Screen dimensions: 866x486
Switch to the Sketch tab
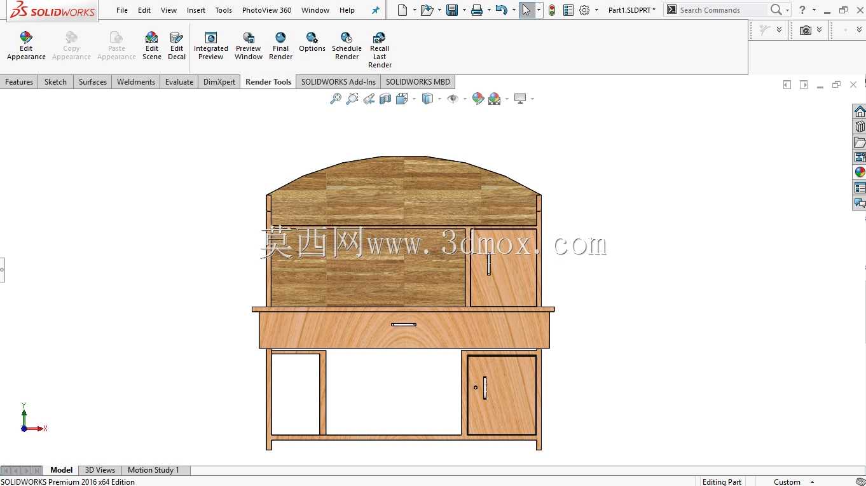pyautogui.click(x=55, y=82)
